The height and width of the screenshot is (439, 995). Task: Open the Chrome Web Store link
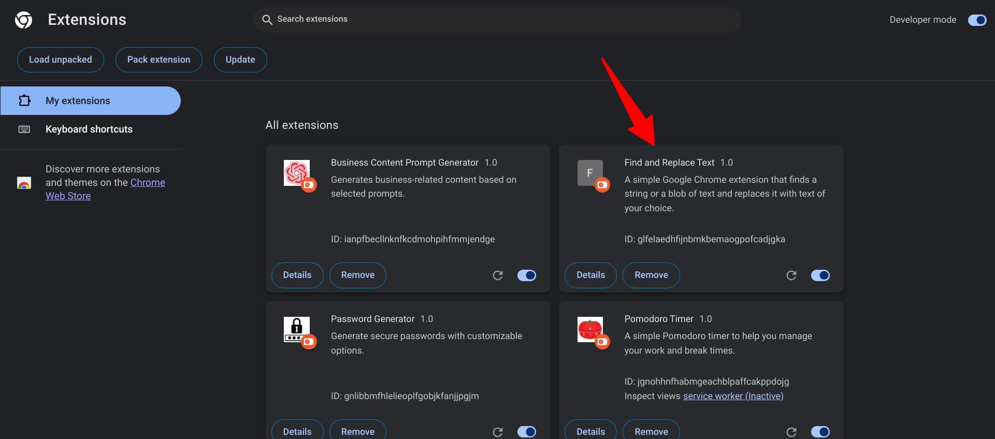105,189
